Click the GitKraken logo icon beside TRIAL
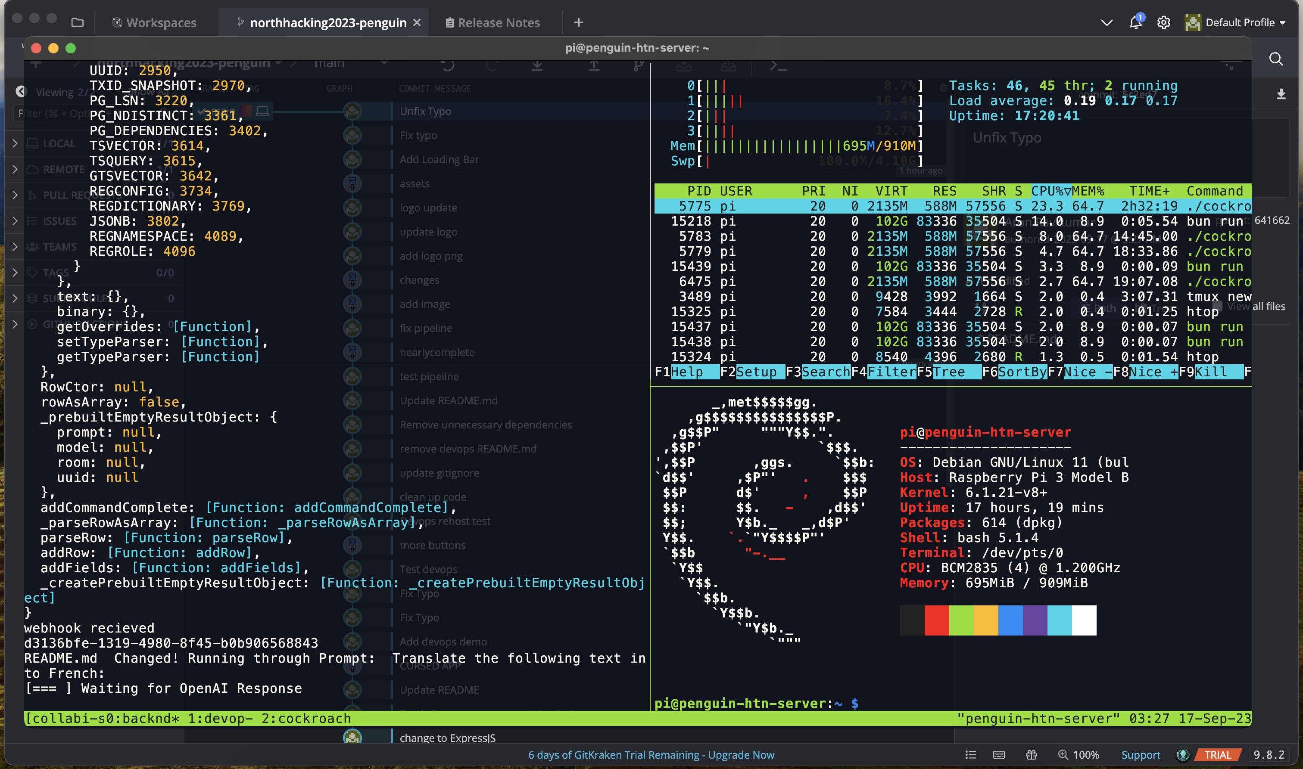The width and height of the screenshot is (1303, 769). pos(1183,754)
